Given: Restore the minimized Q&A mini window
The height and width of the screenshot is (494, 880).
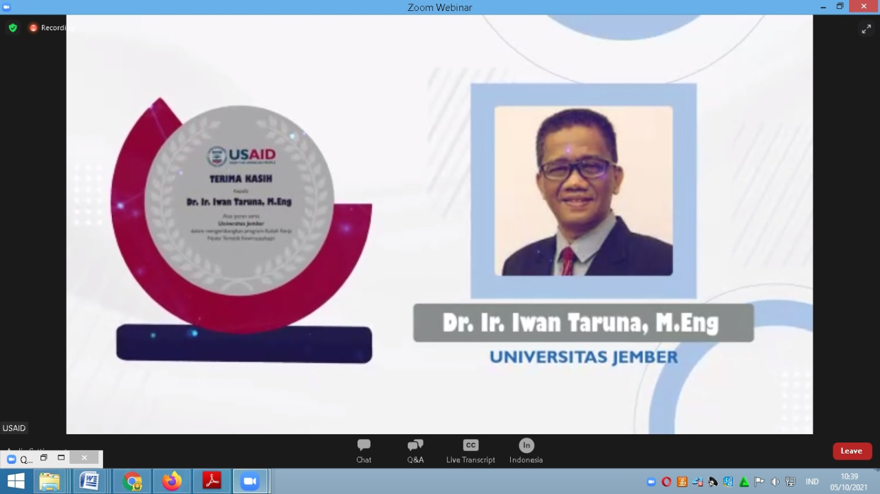Looking at the screenshot, I should [x=43, y=458].
